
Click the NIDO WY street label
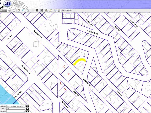point(119,93)
